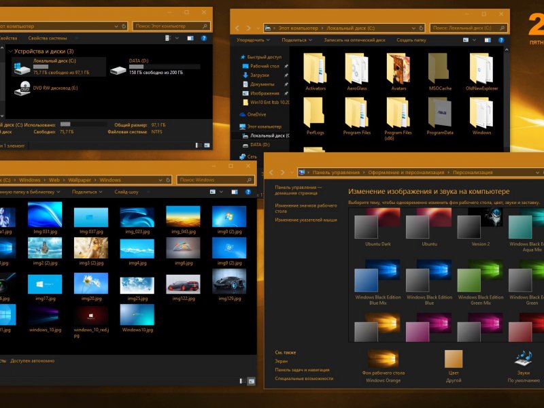544x408 pixels.
Task: Open the Упорядочить dropdown menu
Action: click(253, 40)
